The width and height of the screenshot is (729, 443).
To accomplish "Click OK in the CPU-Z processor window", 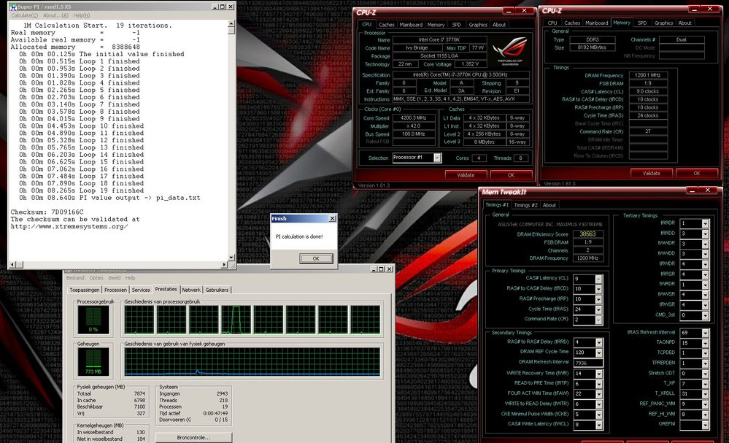I will (511, 174).
